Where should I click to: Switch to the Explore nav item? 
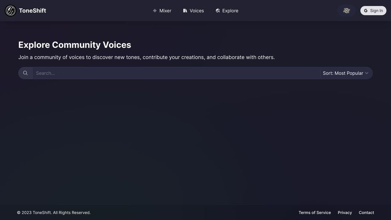[x=227, y=11]
